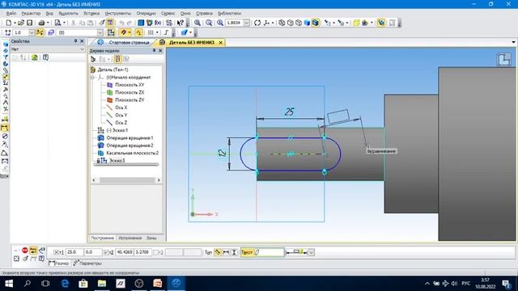The image size is (518, 291).
Task: Select Плоскость XY in model tree
Action: (129, 85)
